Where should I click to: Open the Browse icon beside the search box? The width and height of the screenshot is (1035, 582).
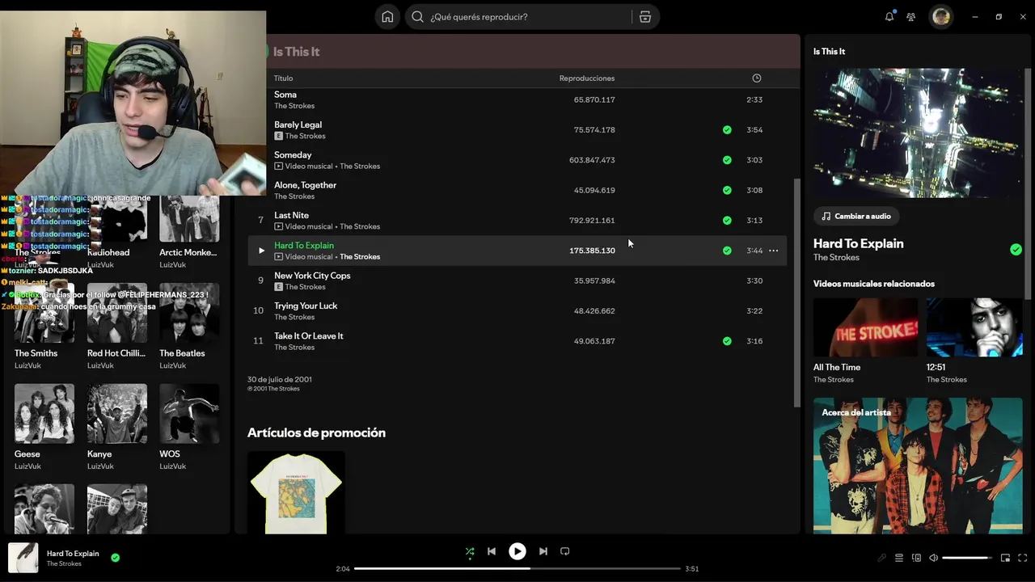pyautogui.click(x=644, y=17)
